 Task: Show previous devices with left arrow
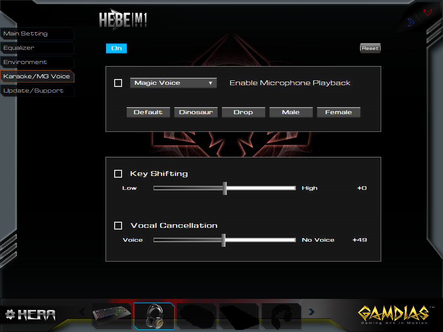pyautogui.click(x=83, y=312)
